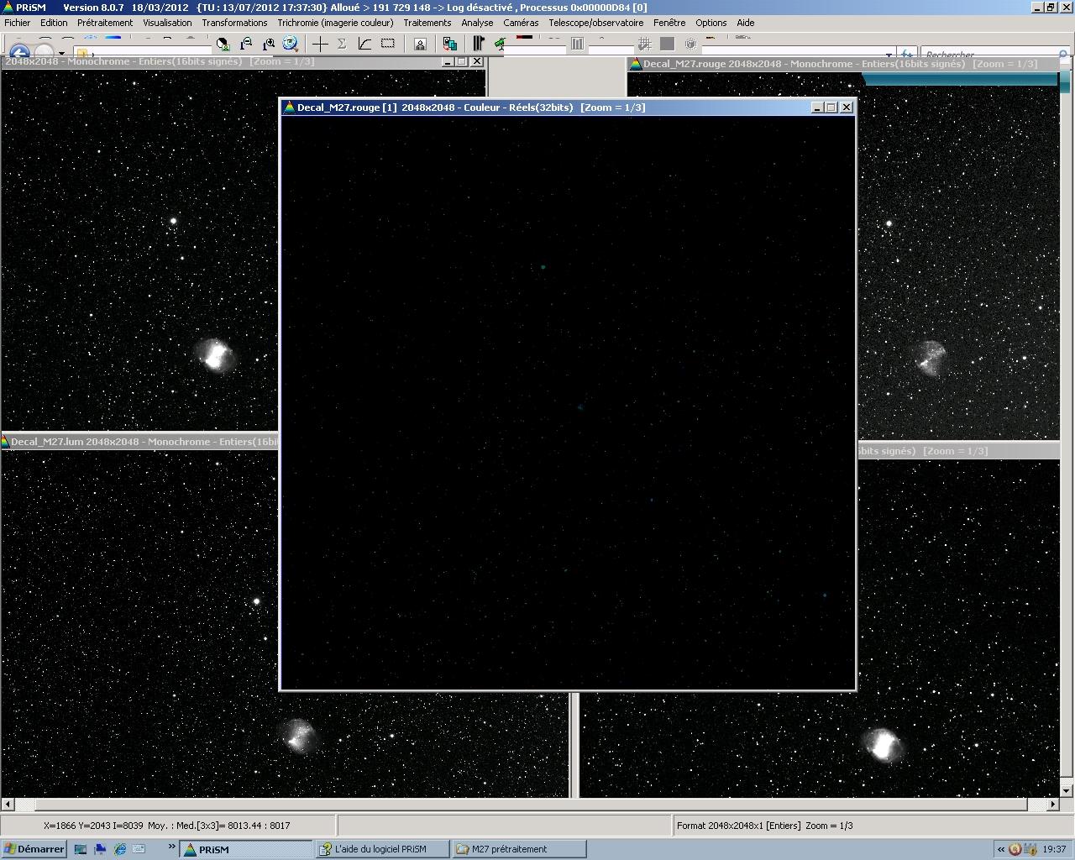Screen dimensions: 1075x860
Task: Expand the address bar dropdown arrow
Action: 889,55
